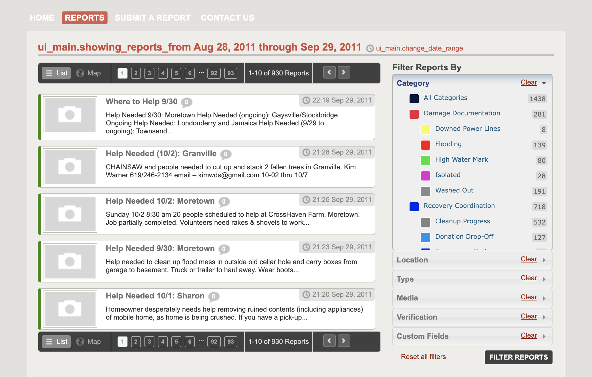Click comment bubble beside Help Needed (10/2): Granville
The image size is (592, 377).
click(x=226, y=154)
